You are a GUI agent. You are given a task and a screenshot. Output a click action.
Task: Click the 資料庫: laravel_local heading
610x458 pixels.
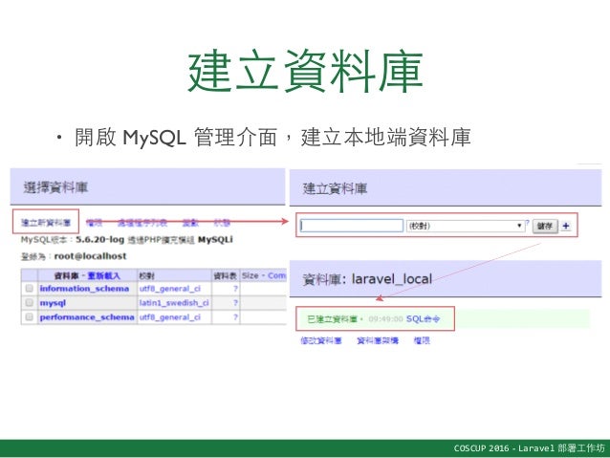click(x=367, y=279)
